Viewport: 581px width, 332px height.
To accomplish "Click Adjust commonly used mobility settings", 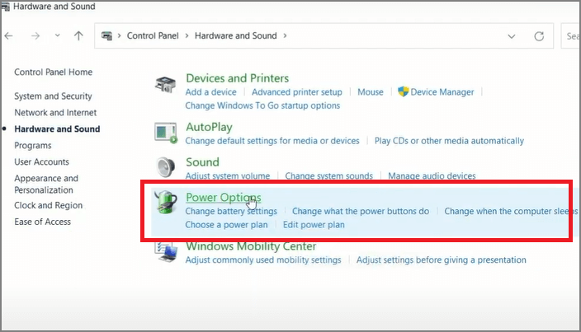I will [263, 260].
